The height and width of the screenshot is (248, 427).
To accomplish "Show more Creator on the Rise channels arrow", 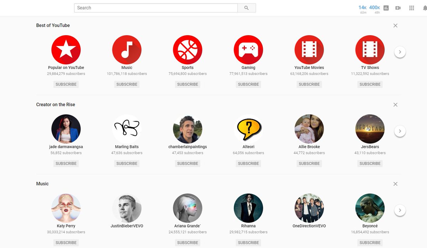I will (x=400, y=131).
